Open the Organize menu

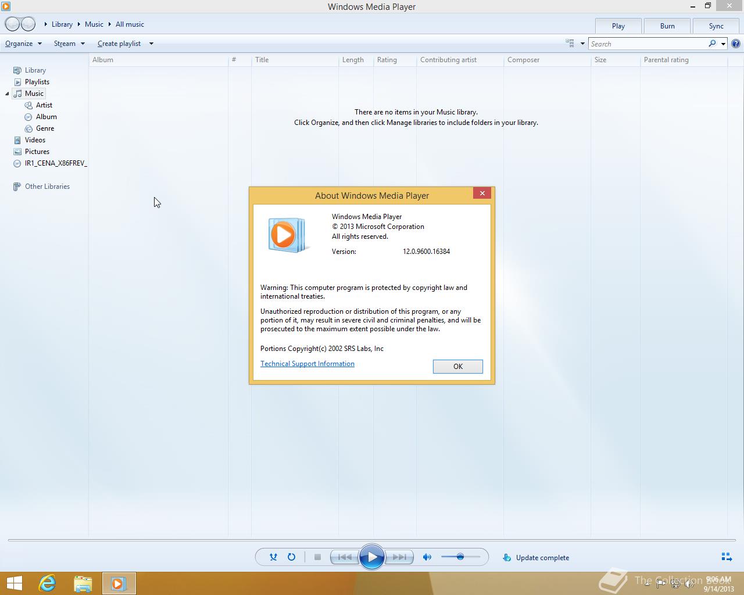(x=23, y=44)
